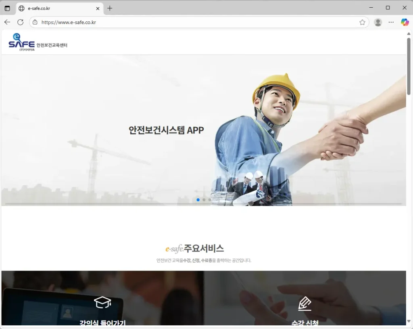
Task: Click the site security icon in the address bar
Action: click(x=35, y=23)
